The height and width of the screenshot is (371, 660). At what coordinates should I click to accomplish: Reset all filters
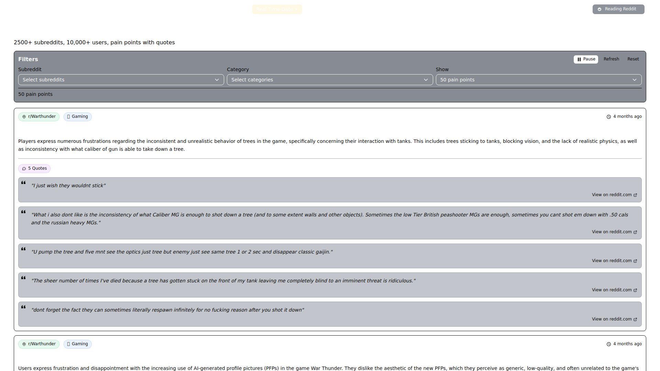coord(633,59)
